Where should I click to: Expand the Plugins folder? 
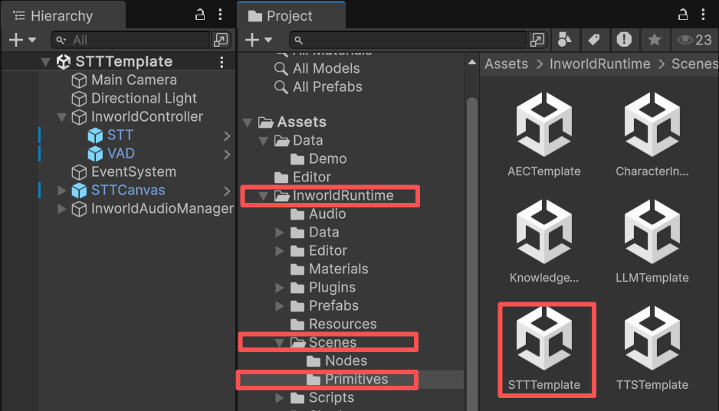(x=279, y=288)
